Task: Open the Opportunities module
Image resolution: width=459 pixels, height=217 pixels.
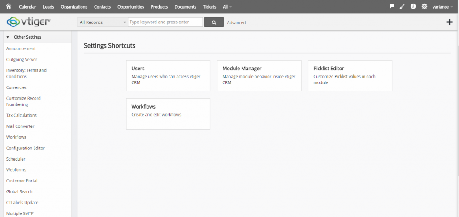Action: pos(131,7)
